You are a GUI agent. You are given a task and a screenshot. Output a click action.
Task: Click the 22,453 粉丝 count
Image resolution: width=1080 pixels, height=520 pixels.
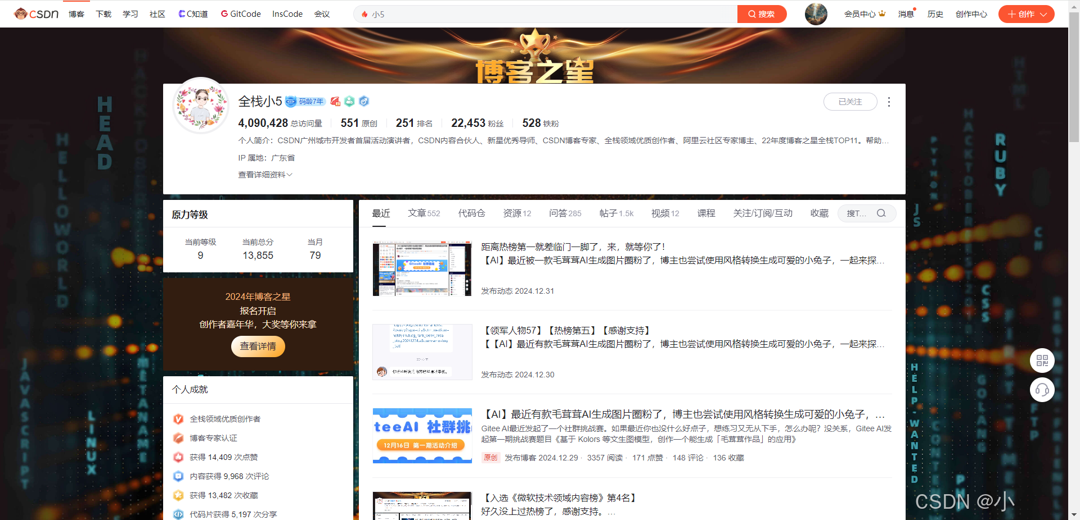478,123
